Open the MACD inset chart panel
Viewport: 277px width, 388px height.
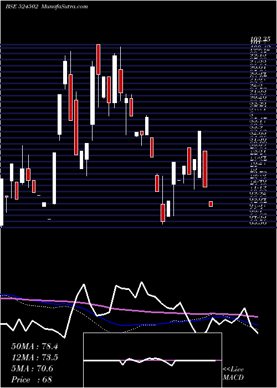pyautogui.click(x=152, y=360)
